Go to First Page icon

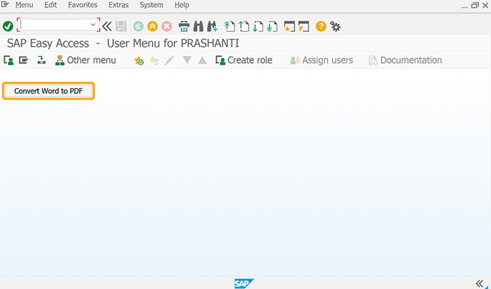[230, 26]
